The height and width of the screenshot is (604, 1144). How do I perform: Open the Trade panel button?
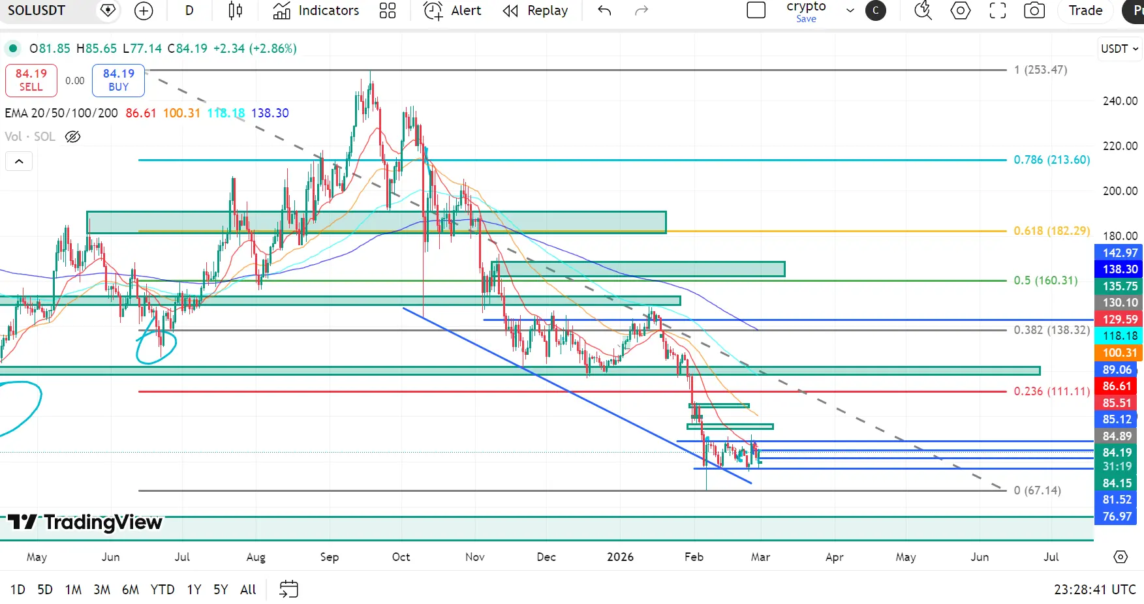(1085, 10)
